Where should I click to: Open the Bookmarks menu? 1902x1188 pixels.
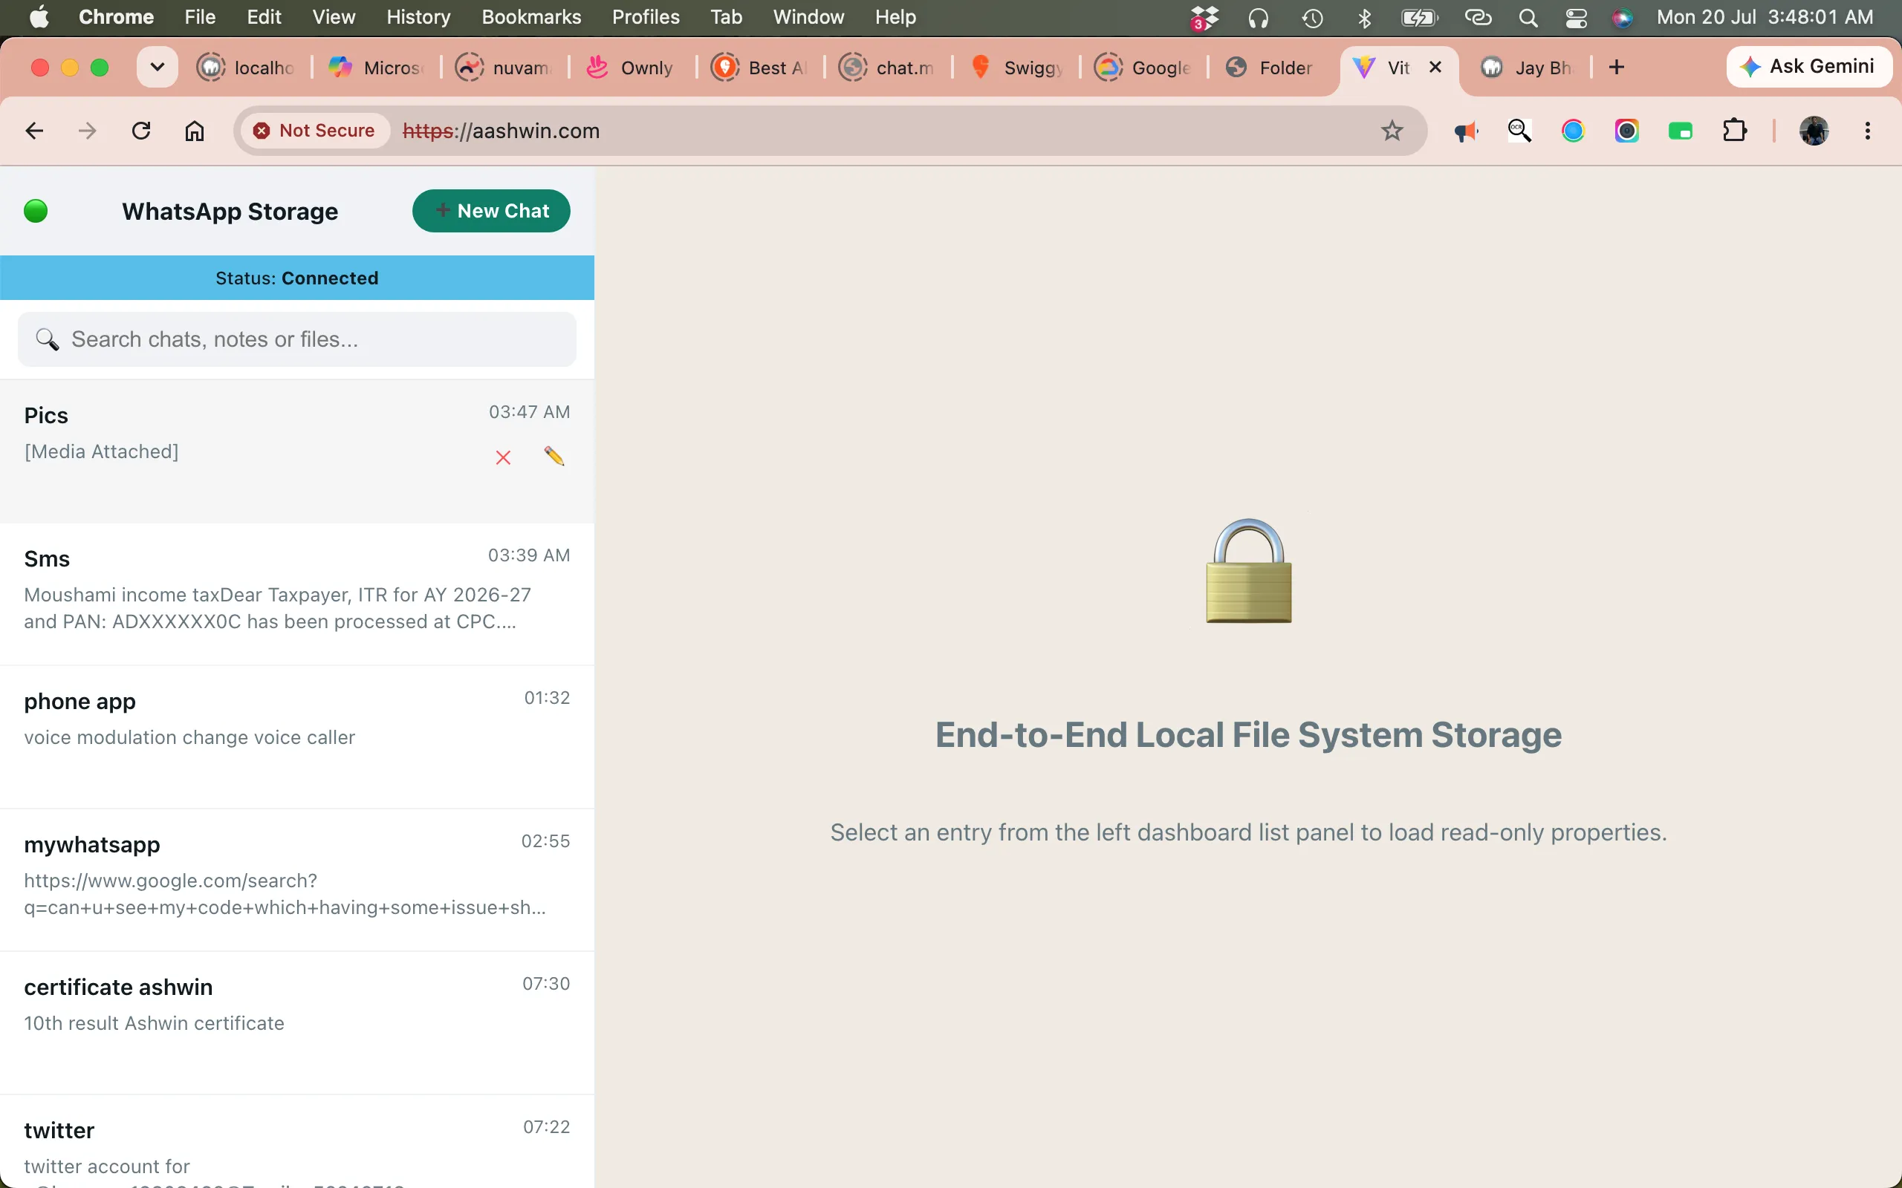coord(531,17)
